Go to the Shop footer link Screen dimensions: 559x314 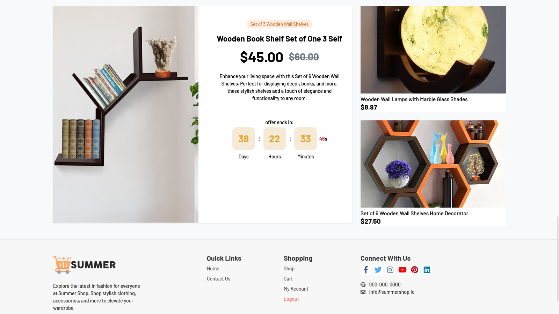(x=289, y=269)
